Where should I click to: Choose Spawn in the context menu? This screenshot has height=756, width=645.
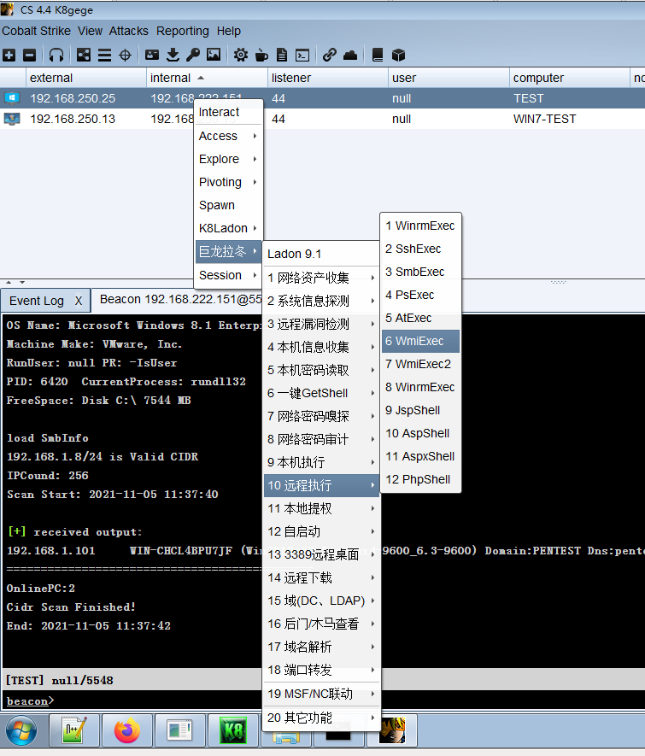pyautogui.click(x=228, y=205)
